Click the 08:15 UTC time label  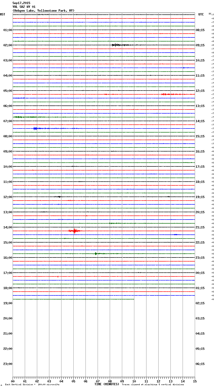coord(200,30)
